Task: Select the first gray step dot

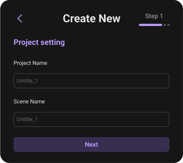Action: pyautogui.click(x=165, y=25)
